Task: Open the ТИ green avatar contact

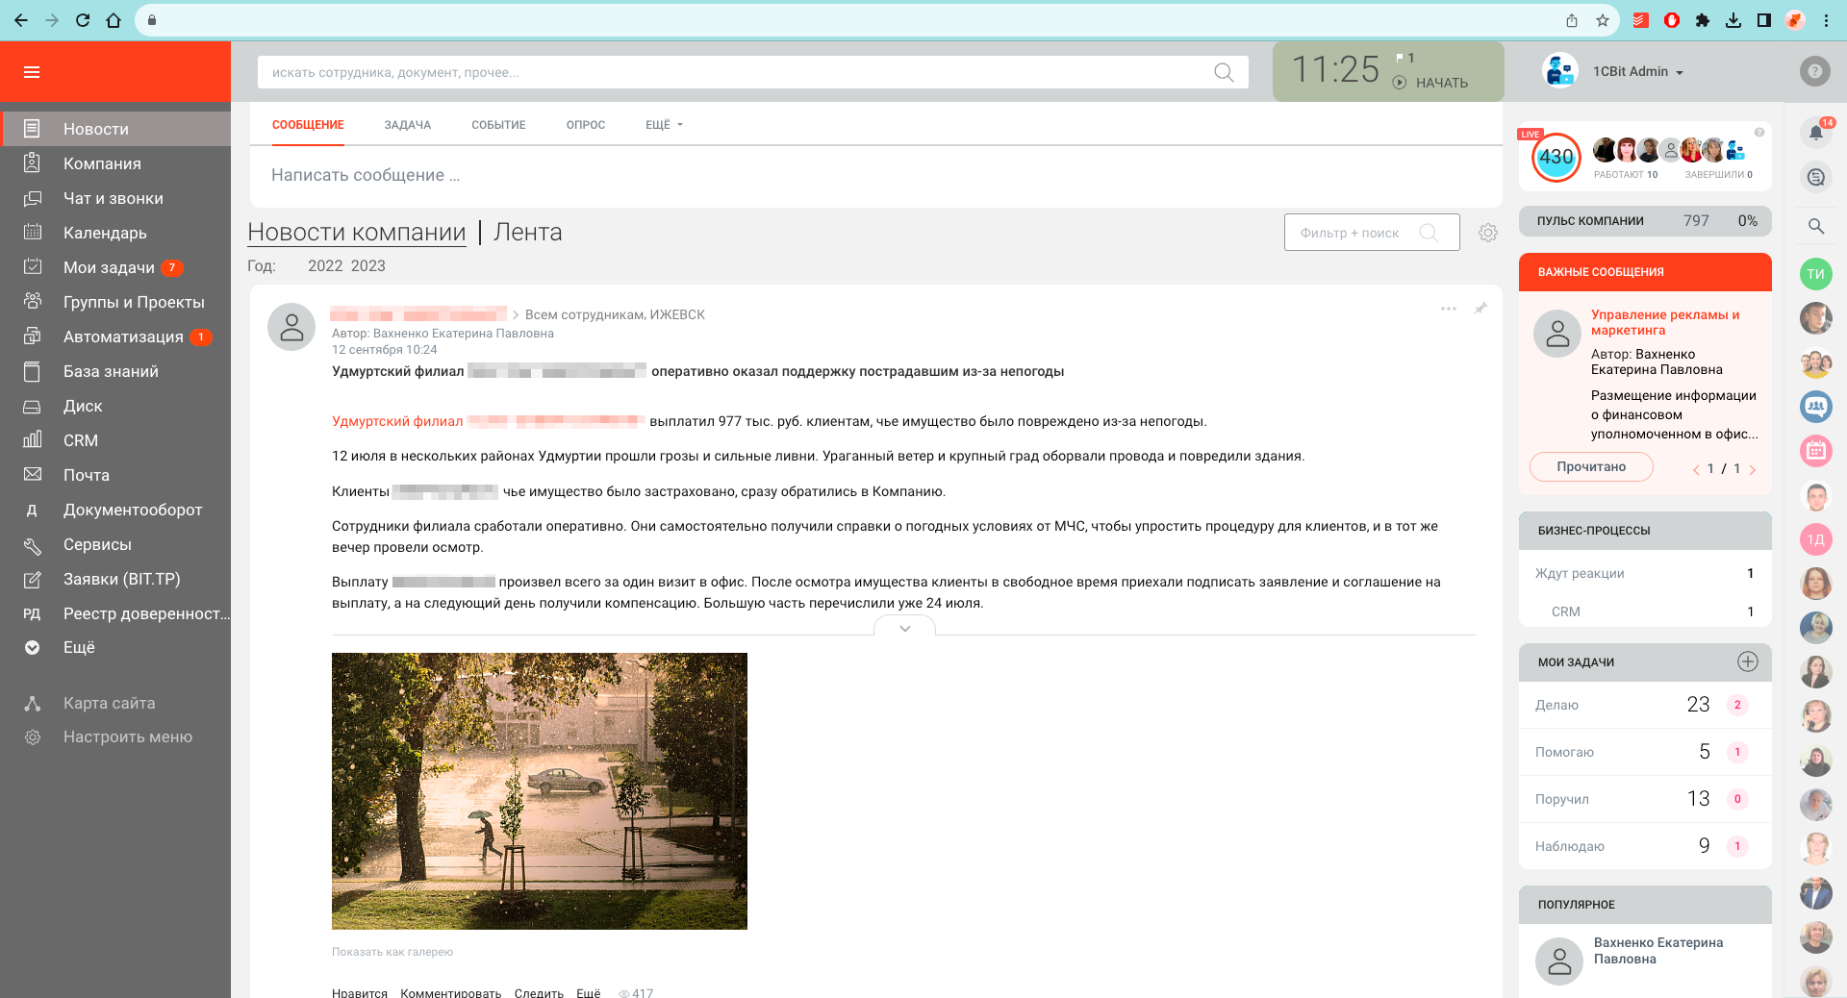Action: pyautogui.click(x=1816, y=274)
